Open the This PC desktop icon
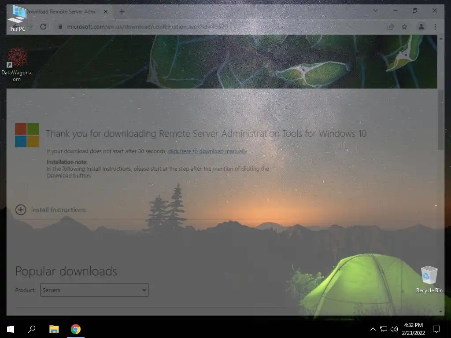451x338 pixels. [x=17, y=18]
